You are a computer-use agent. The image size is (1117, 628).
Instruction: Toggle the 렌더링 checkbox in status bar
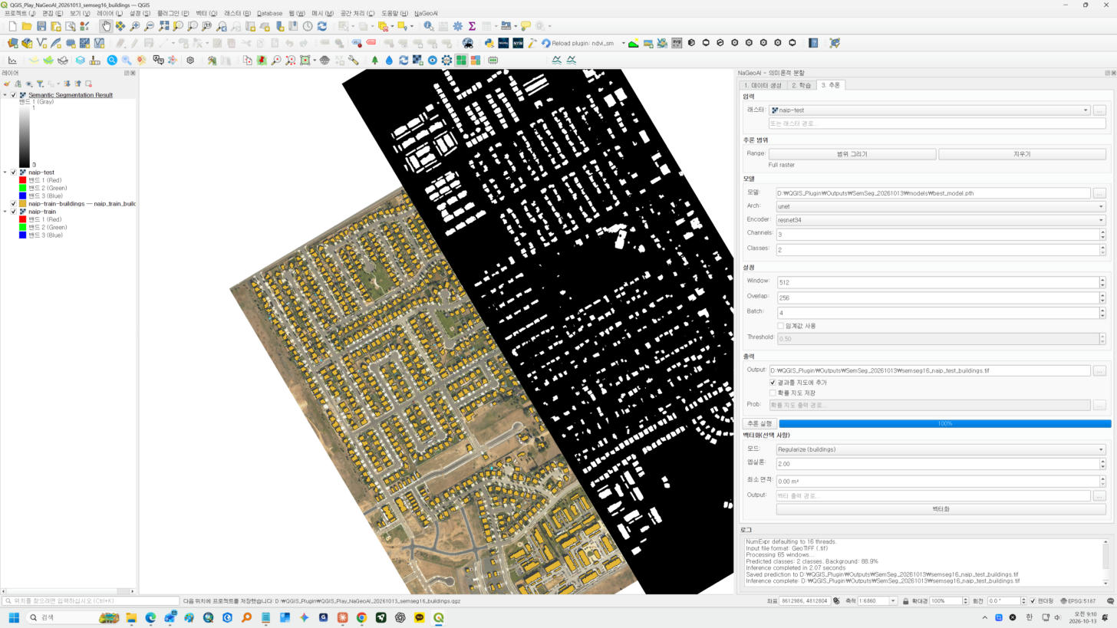click(1033, 601)
